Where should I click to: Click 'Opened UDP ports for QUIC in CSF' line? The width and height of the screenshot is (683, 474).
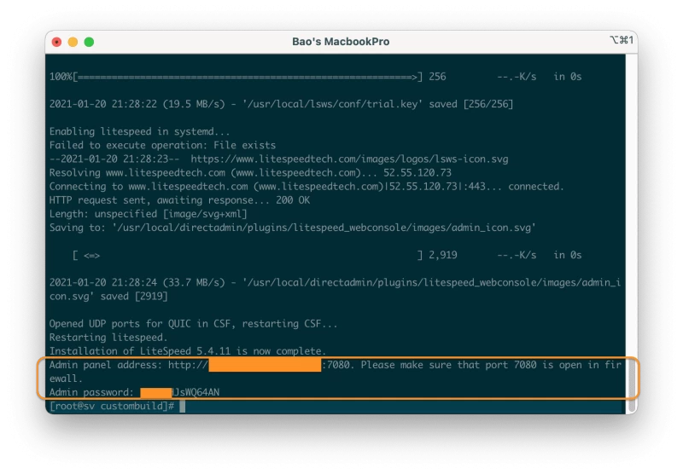click(x=194, y=324)
